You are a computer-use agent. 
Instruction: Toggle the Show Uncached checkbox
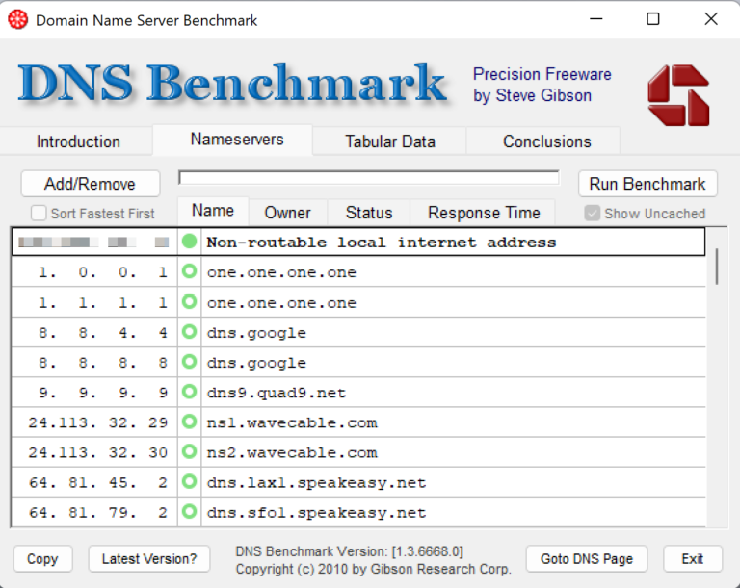click(x=592, y=213)
